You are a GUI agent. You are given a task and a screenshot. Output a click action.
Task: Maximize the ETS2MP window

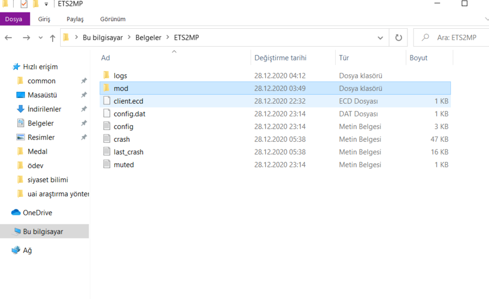[x=465, y=3]
